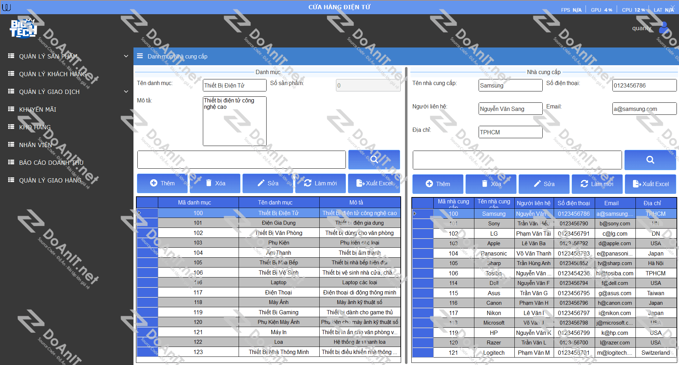
Task: Open KHUYẾN MÃI menu item
Action: pyautogui.click(x=38, y=109)
